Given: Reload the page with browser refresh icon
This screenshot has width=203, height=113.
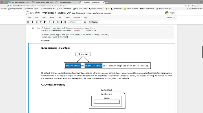Looking at the screenshot, I should pyautogui.click(x=8, y=6).
